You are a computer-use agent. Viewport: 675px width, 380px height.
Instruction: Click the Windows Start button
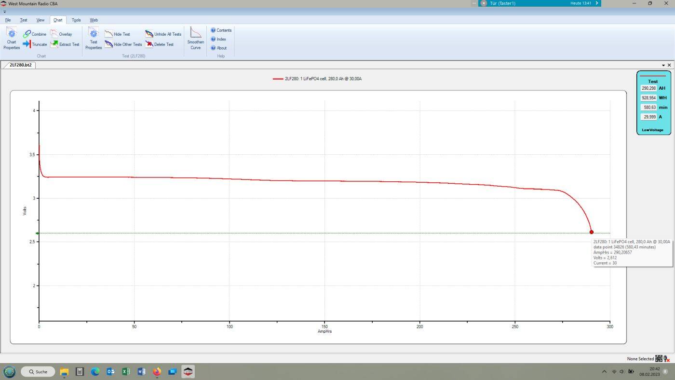pos(10,372)
